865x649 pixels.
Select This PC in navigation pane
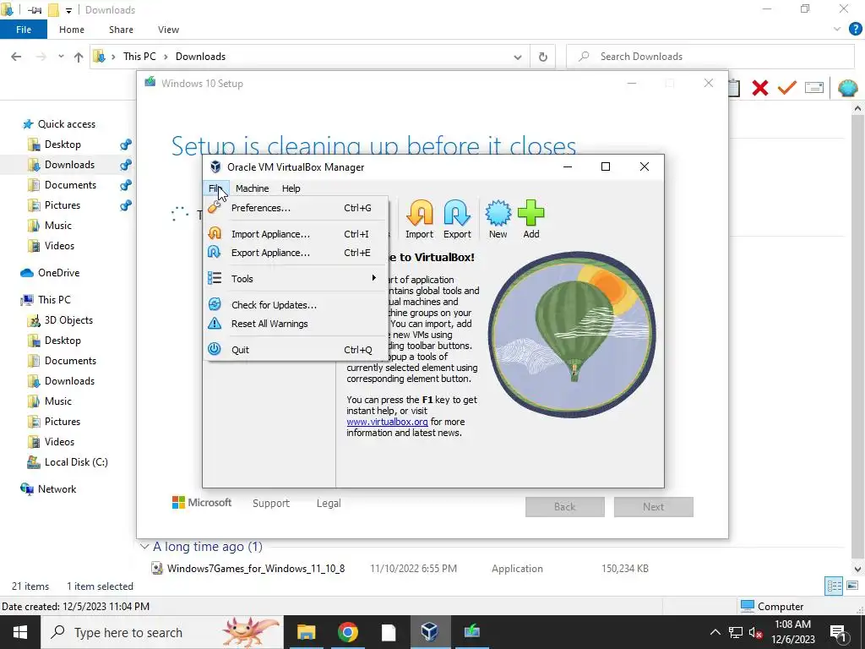pos(54,300)
